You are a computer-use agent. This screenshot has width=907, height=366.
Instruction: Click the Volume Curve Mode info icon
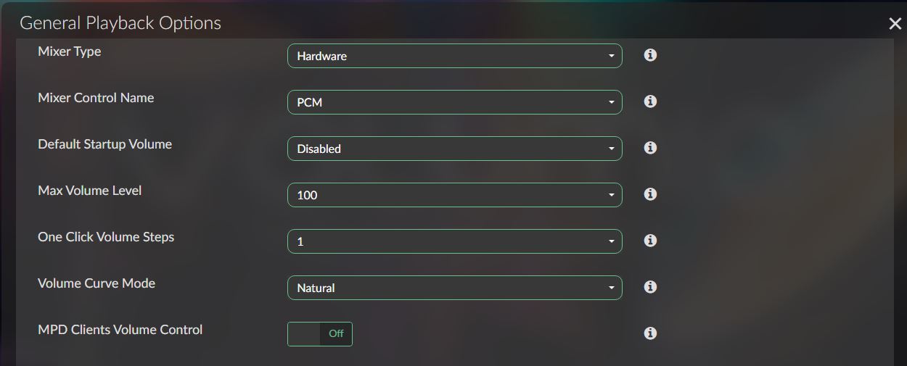tap(650, 287)
